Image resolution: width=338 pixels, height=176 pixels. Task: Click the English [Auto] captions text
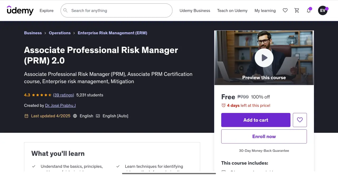click(x=115, y=116)
